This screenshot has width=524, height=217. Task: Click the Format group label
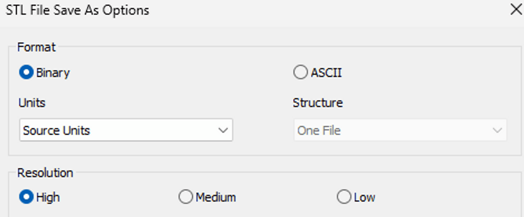[x=37, y=47]
